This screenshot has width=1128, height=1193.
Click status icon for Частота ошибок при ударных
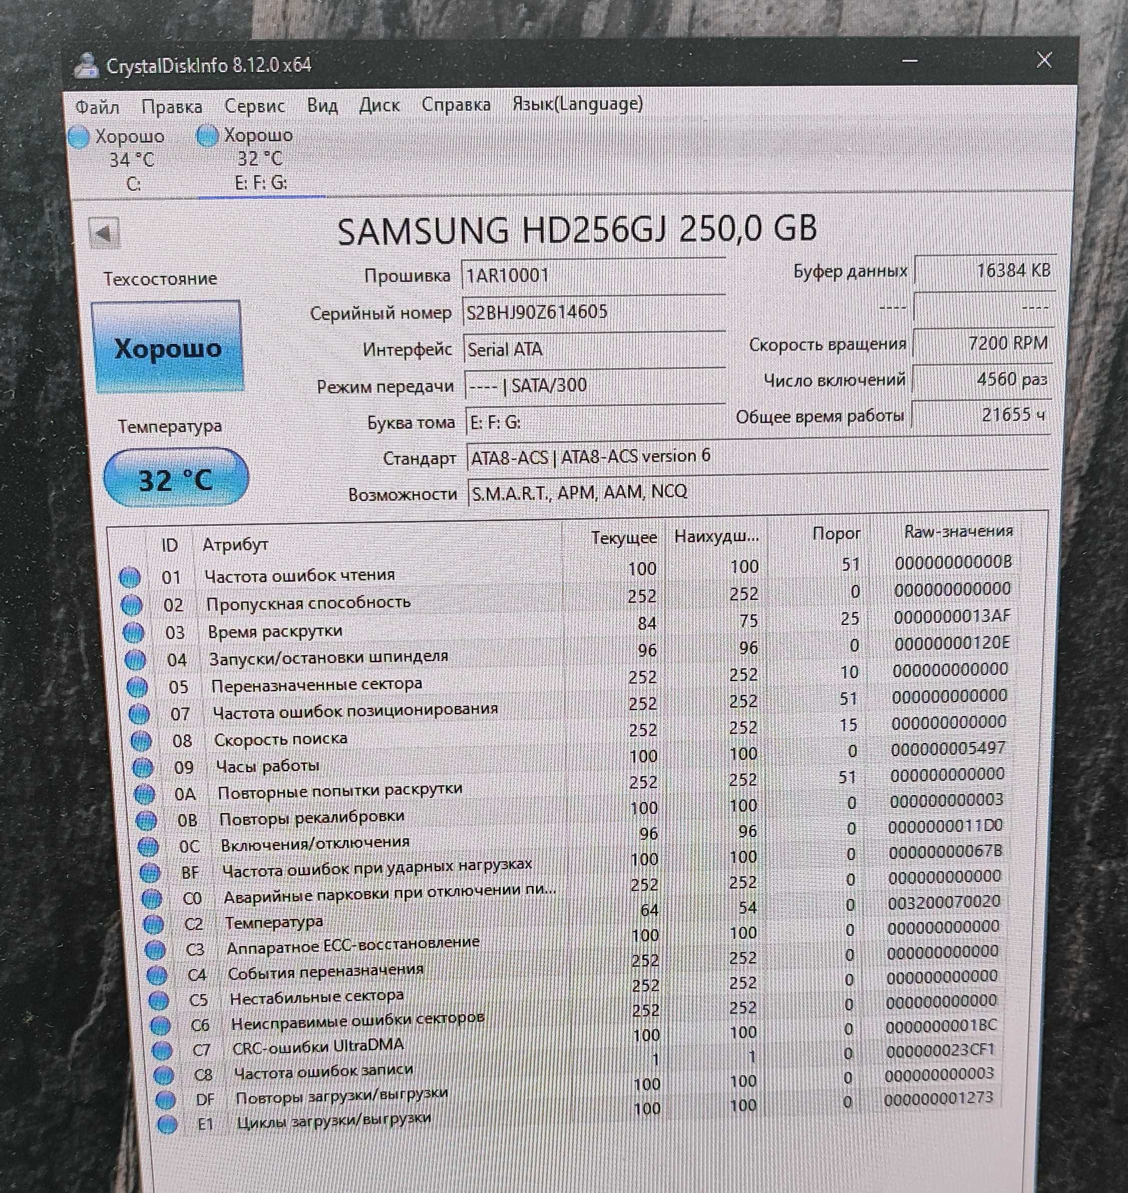[150, 873]
